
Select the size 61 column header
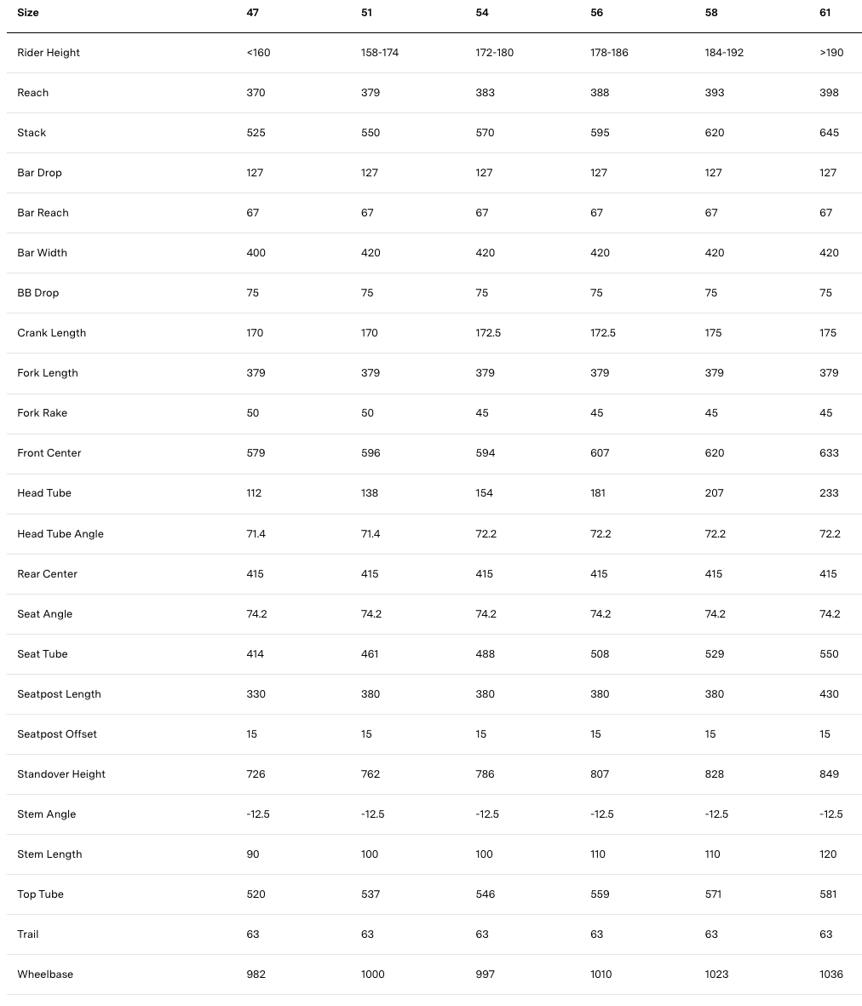click(825, 13)
